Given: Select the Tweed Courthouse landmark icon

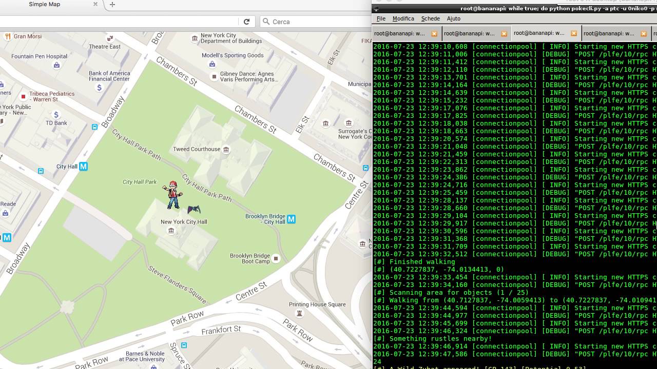Looking at the screenshot, I should (226, 149).
